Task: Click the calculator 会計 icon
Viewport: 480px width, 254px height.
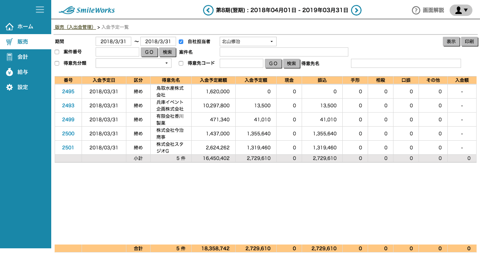Action: pyautogui.click(x=9, y=57)
